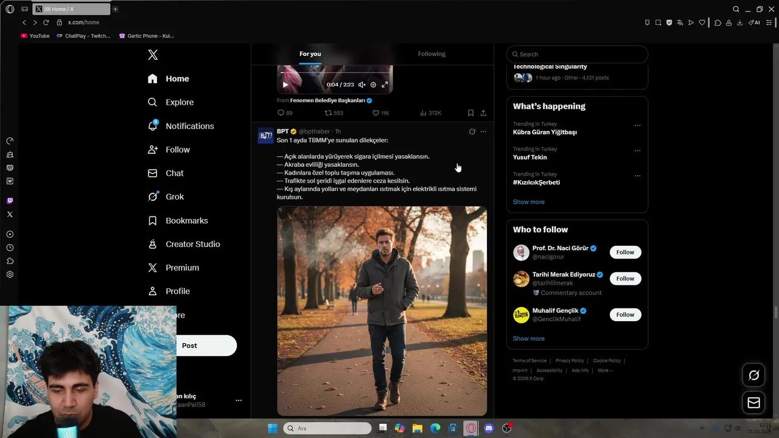Image resolution: width=779 pixels, height=438 pixels.
Task: Open the browser AI assistant button
Action: click(754, 23)
